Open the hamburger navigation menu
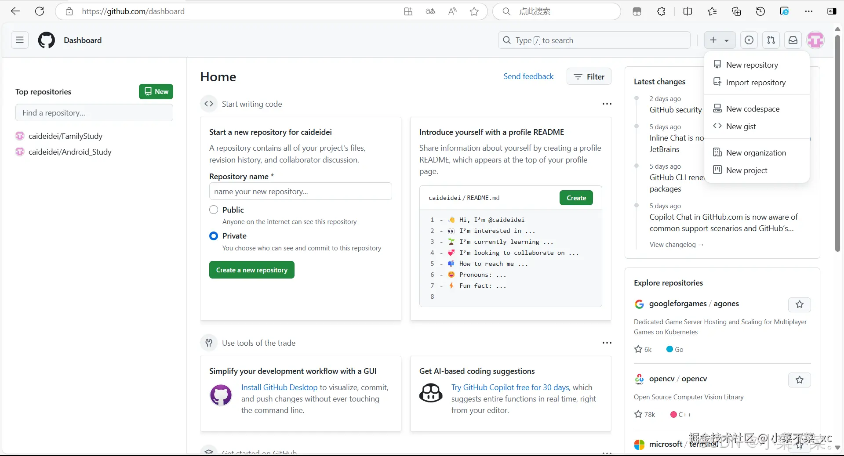 20,40
